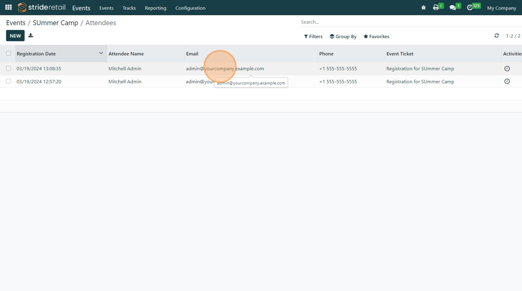Image resolution: width=522 pixels, height=291 pixels.
Task: Sort by Registration Date column arrow
Action: 101,53
